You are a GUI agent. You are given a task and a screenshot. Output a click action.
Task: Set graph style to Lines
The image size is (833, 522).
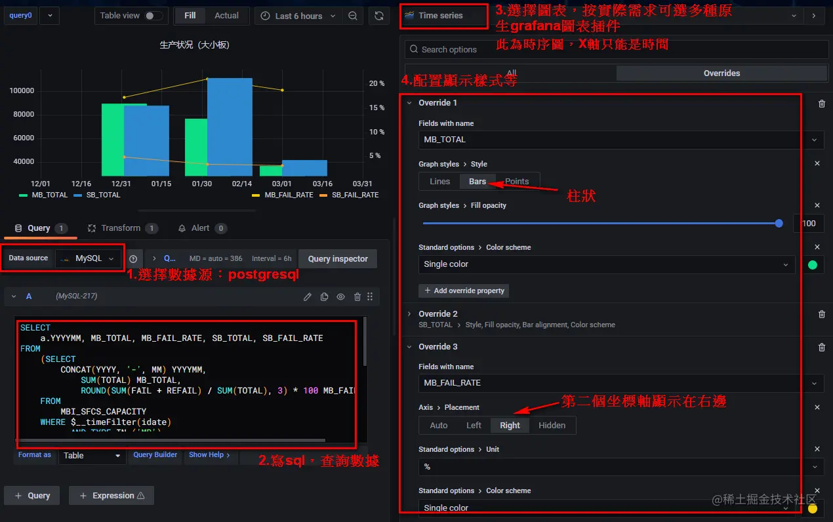[x=439, y=182]
